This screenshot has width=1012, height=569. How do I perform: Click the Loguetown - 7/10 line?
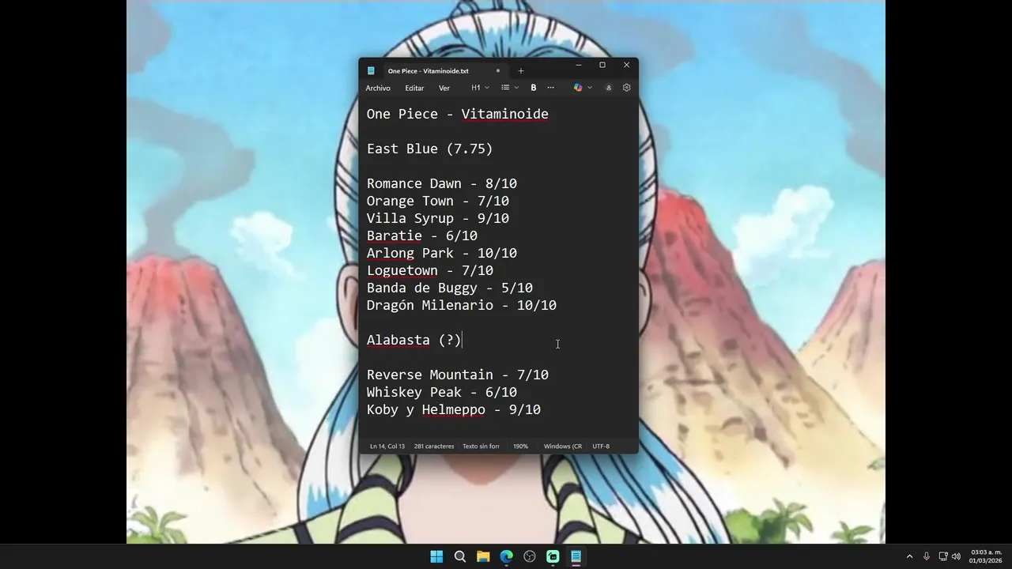click(x=430, y=270)
